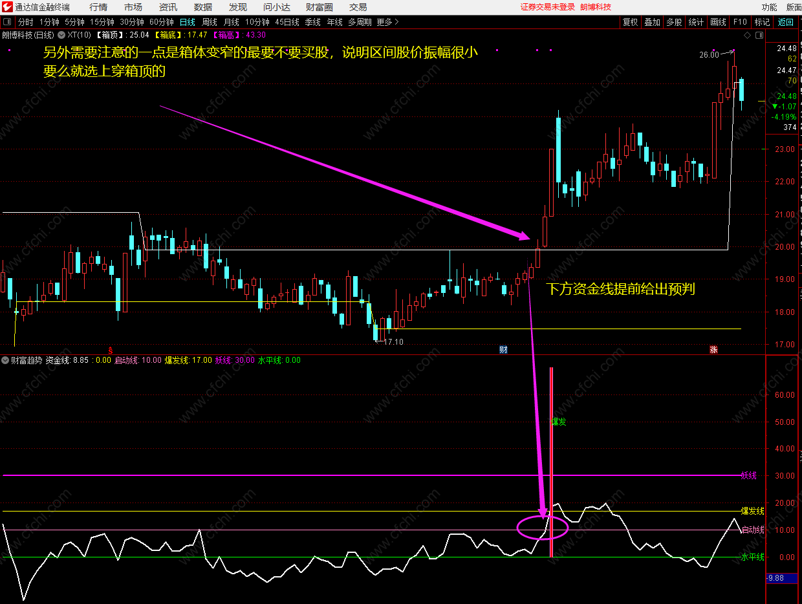Viewport: 802px width, 604px height.
Task: Open the 资讯 menu
Action: coord(168,7)
